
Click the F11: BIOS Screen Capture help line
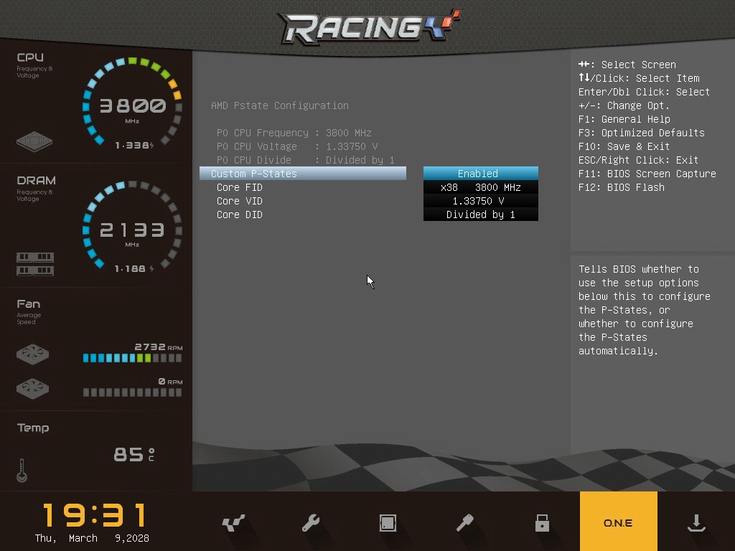(x=647, y=174)
